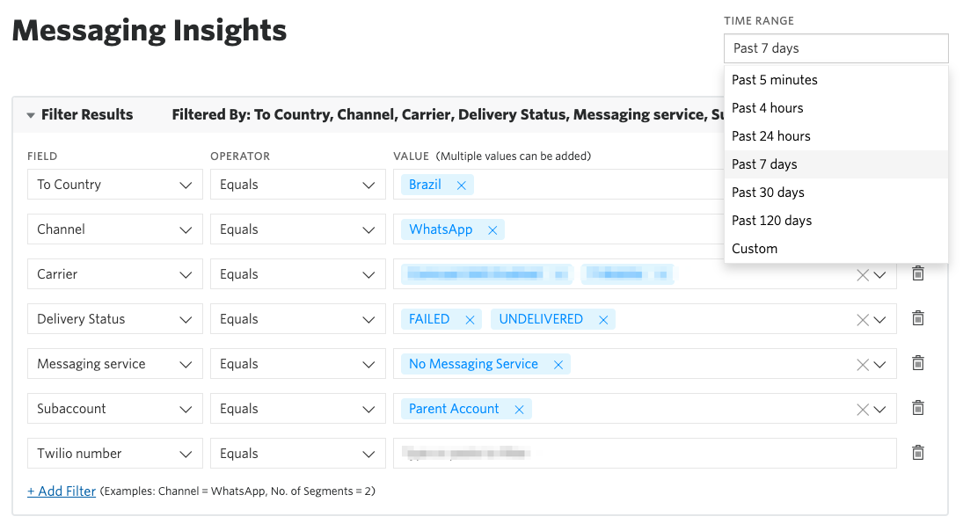Collapse the Filter Results section
This screenshot has width=963, height=531.
point(33,114)
